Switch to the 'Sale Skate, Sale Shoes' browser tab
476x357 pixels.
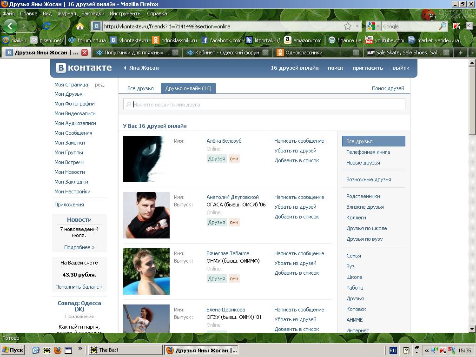pyautogui.click(x=408, y=53)
